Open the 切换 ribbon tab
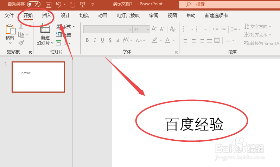Image resolution: width=280 pixels, height=167 pixels. point(84,16)
